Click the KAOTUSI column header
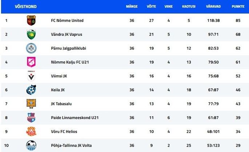249x152 pixels. (x=189, y=7)
